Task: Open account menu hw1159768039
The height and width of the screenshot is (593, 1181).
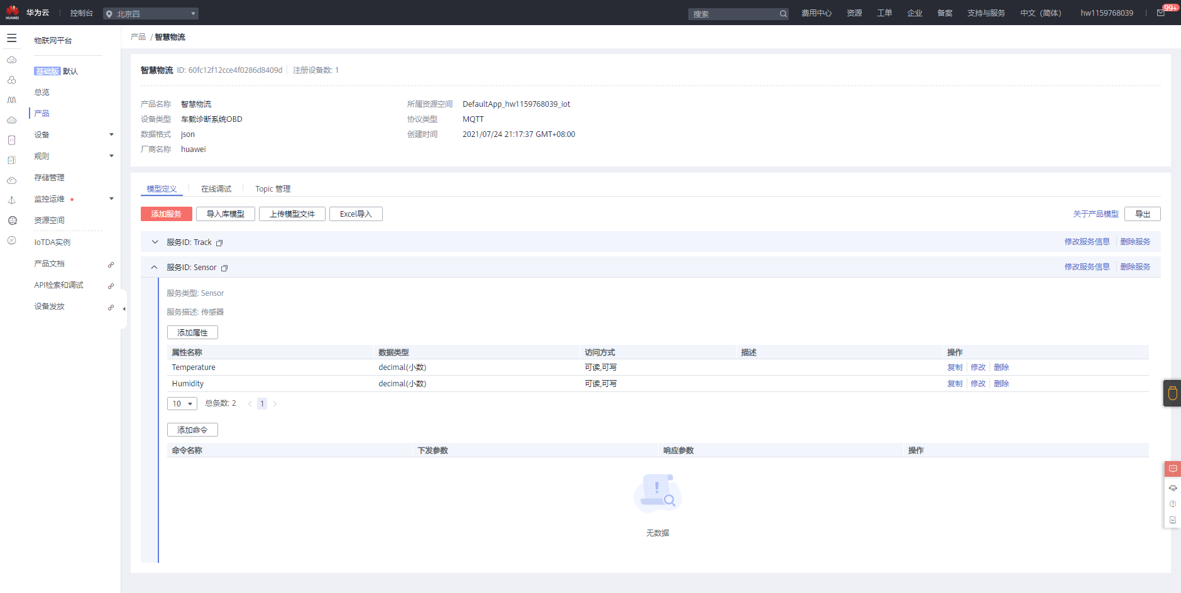Action: tap(1107, 13)
